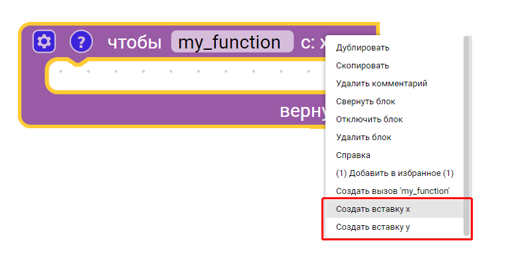Click the context menu vertical scrollbar
This screenshot has height=259, width=516.
point(466,136)
